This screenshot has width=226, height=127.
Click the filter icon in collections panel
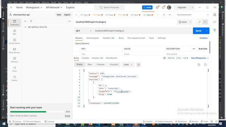31,21
